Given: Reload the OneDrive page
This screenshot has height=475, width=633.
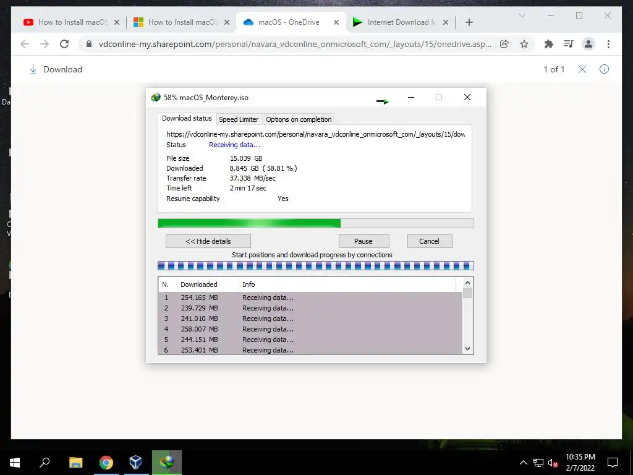Looking at the screenshot, I should pos(64,44).
